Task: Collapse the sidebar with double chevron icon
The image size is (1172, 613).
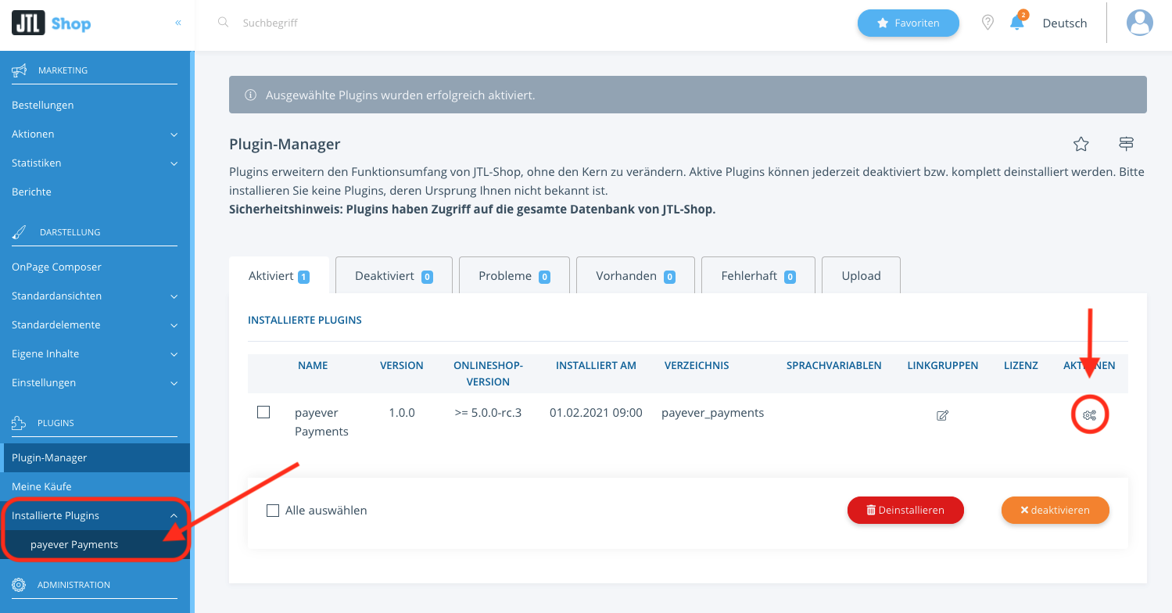Action: coord(178,23)
